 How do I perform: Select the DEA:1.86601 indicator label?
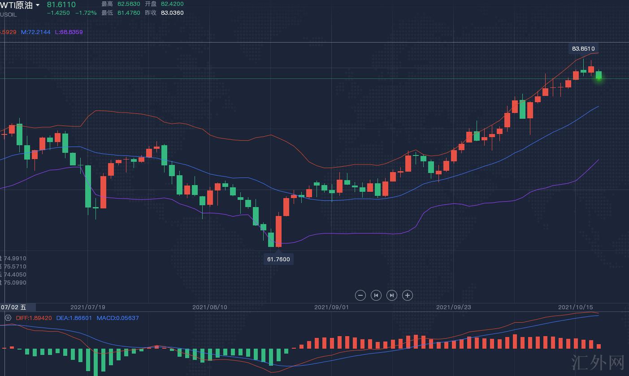click(74, 318)
